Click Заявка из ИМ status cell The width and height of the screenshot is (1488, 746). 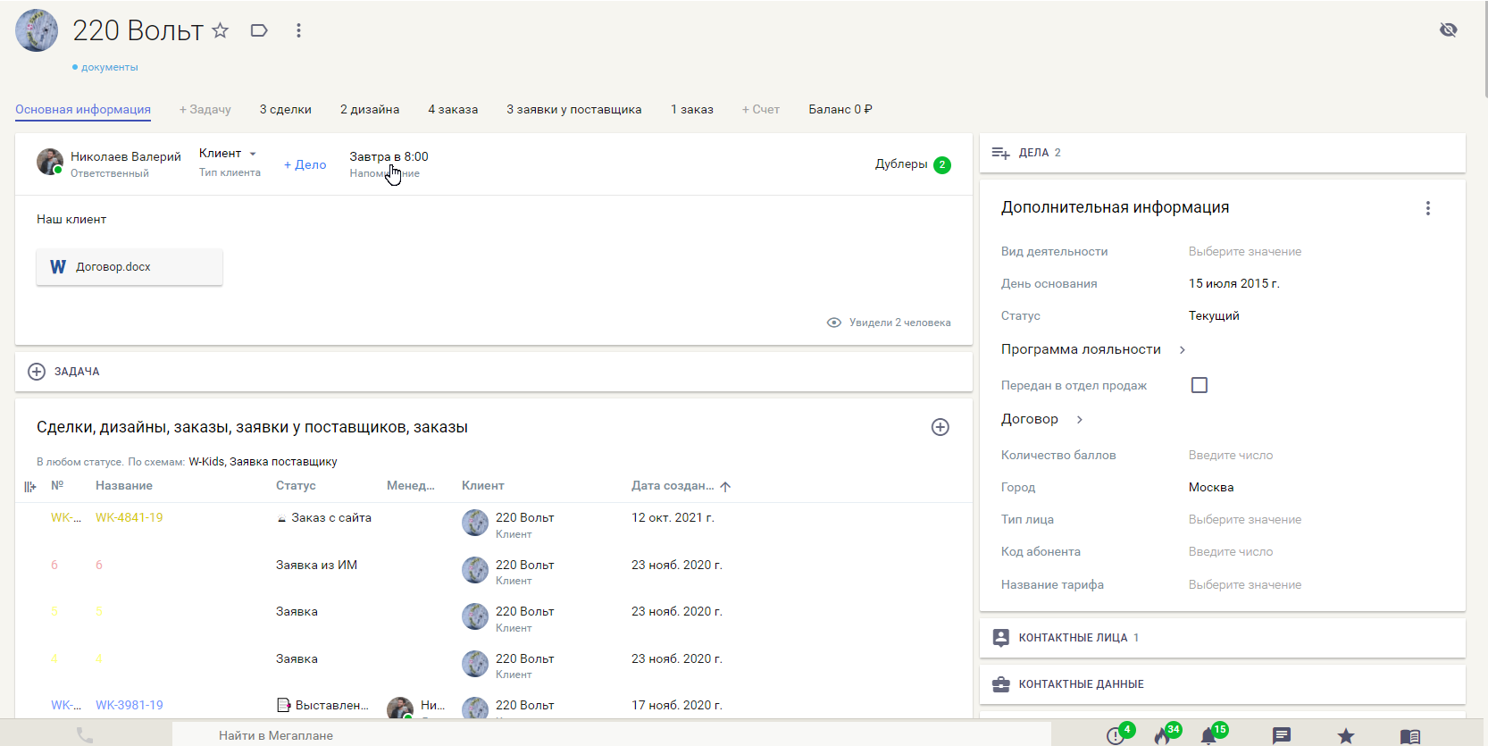316,566
